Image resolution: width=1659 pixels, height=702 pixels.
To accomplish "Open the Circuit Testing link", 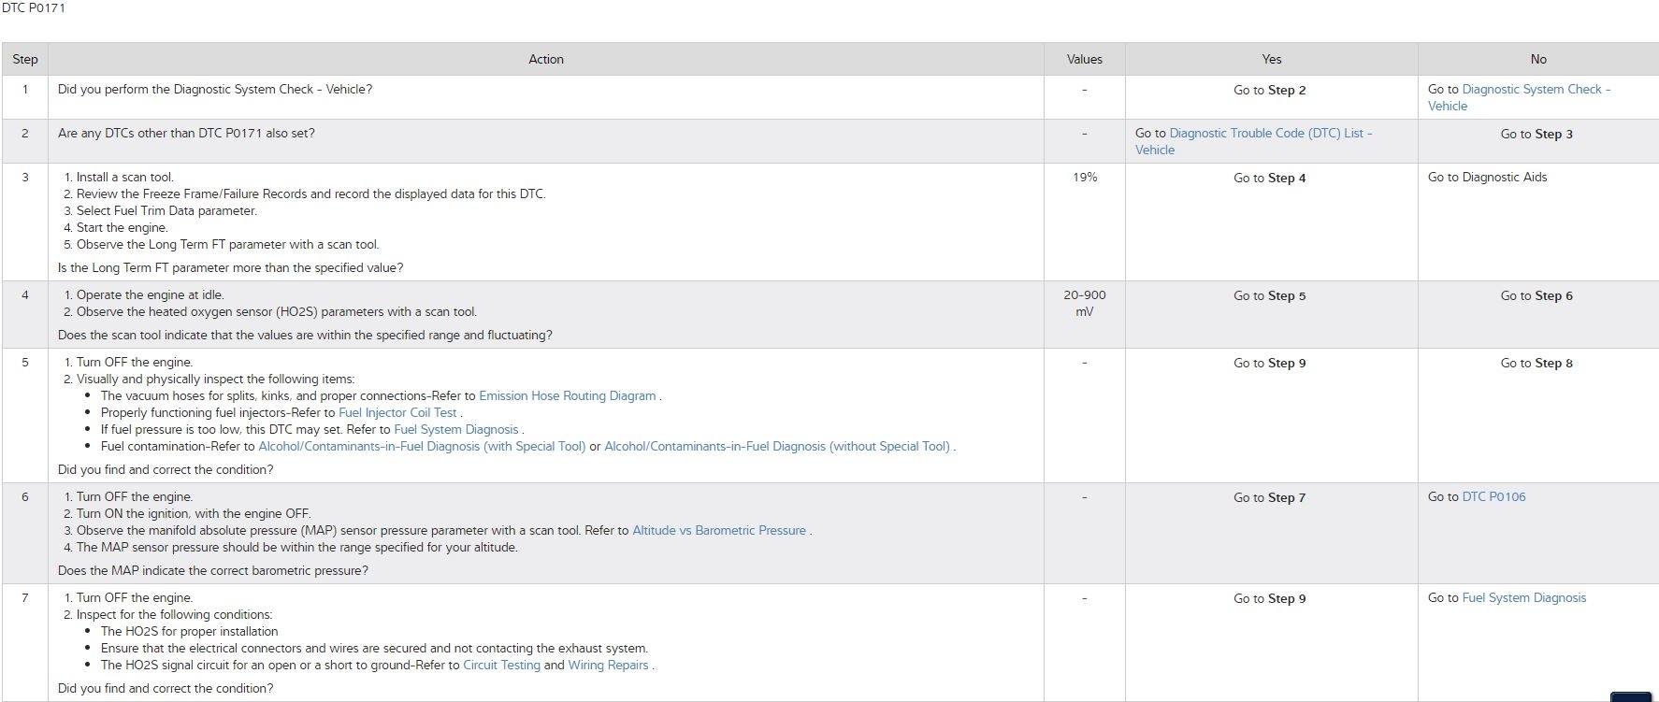I will pyautogui.click(x=501, y=666).
